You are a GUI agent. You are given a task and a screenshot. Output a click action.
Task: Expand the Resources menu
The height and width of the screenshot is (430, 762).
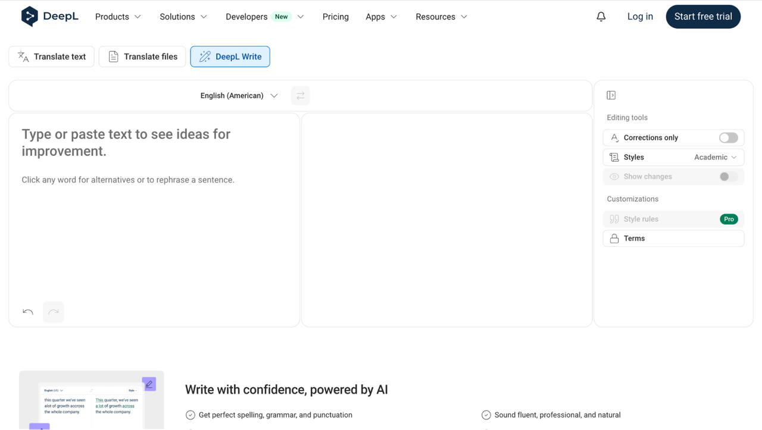(441, 17)
